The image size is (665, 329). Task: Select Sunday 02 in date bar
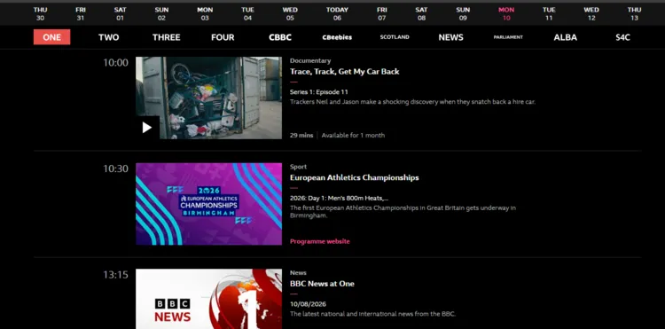[161, 13]
